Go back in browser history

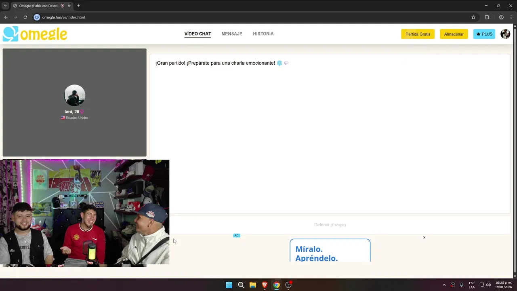tap(6, 17)
